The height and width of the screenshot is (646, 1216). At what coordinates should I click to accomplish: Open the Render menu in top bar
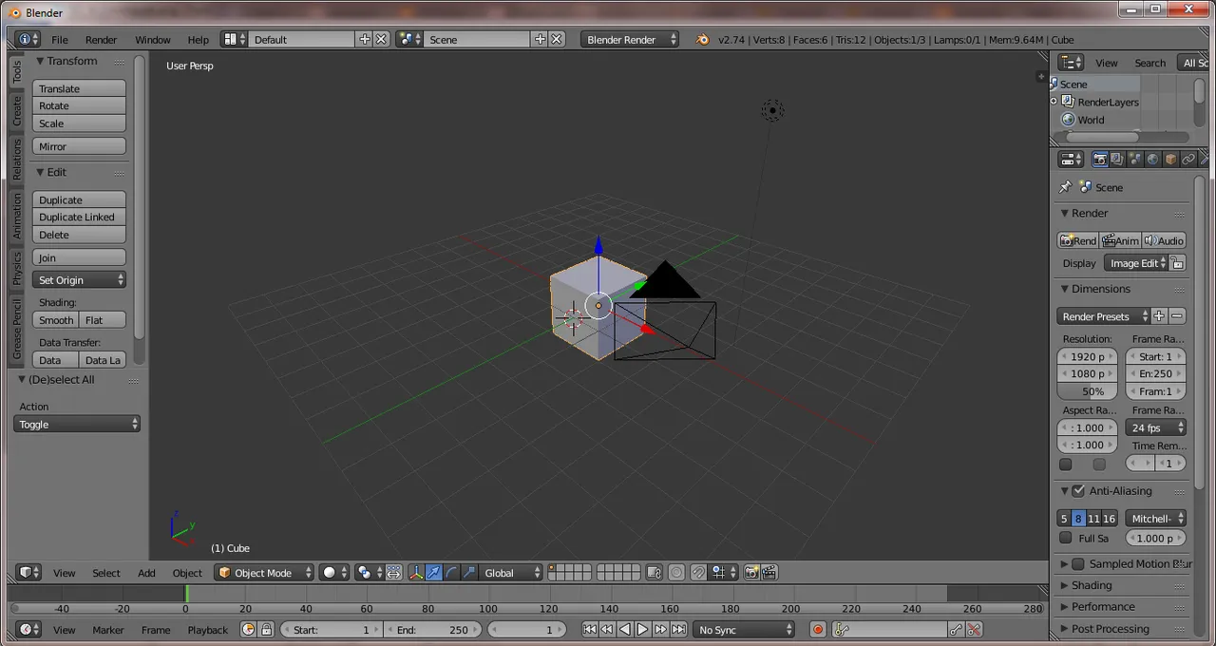(101, 40)
